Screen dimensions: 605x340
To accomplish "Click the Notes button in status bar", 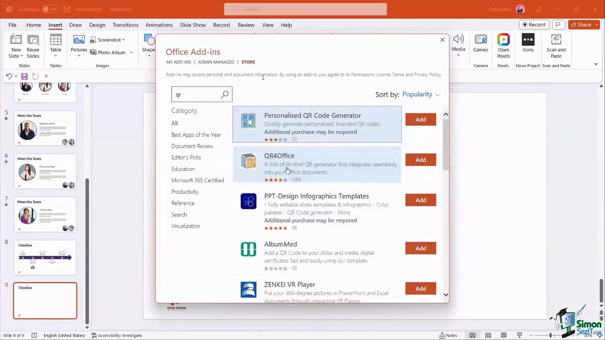I will (448, 335).
